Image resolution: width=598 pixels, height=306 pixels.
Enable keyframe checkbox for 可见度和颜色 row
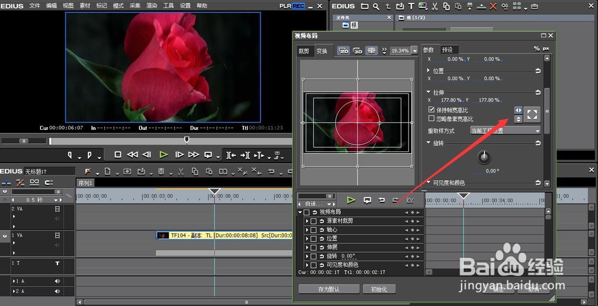point(313,265)
